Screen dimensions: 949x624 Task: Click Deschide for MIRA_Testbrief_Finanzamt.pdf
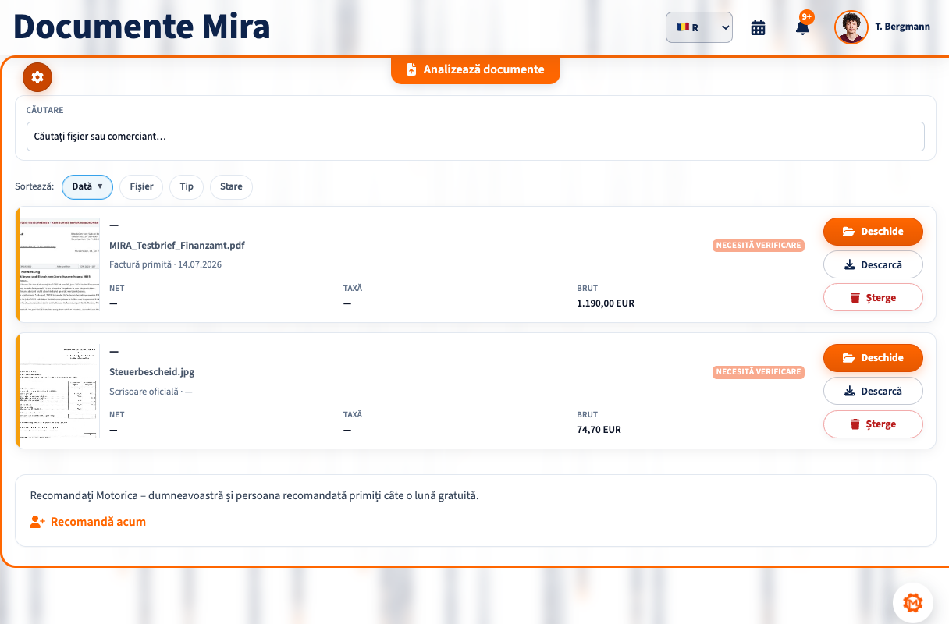(873, 232)
